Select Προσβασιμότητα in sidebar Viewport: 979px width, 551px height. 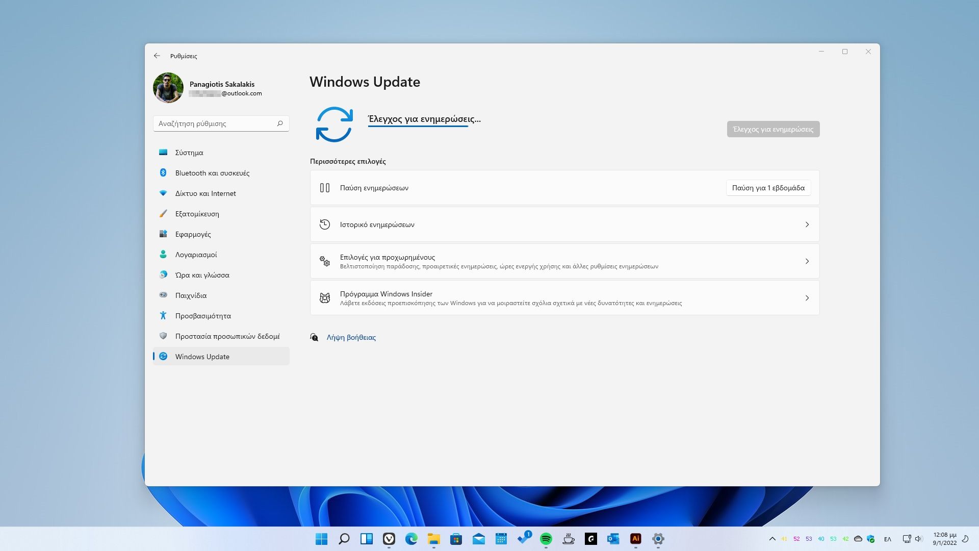pyautogui.click(x=203, y=316)
